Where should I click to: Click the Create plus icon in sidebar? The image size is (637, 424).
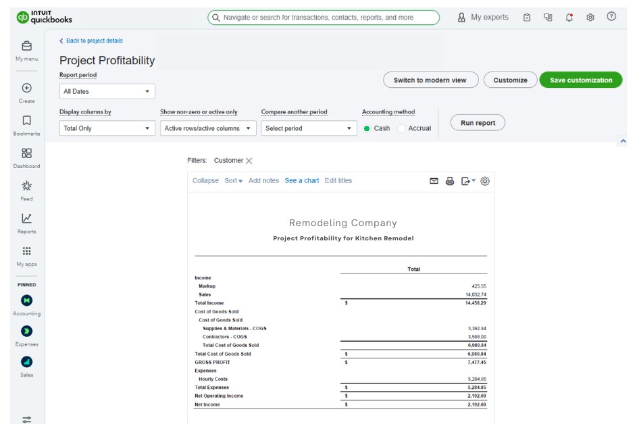26,87
